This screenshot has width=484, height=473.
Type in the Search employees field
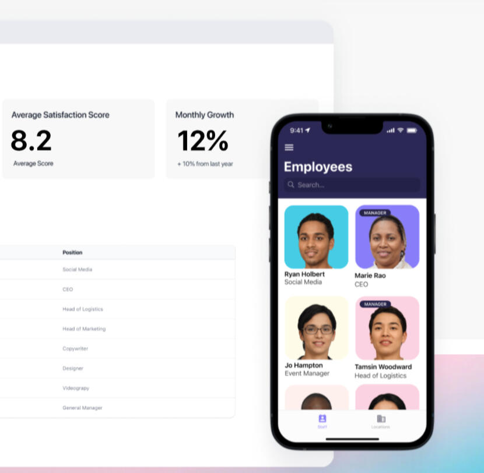click(x=356, y=185)
